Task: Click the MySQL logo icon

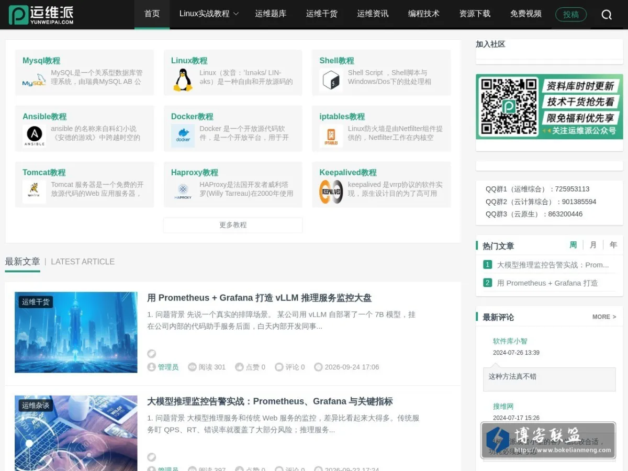Action: click(34, 81)
